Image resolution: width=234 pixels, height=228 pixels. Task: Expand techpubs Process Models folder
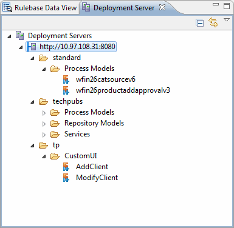click(x=44, y=113)
